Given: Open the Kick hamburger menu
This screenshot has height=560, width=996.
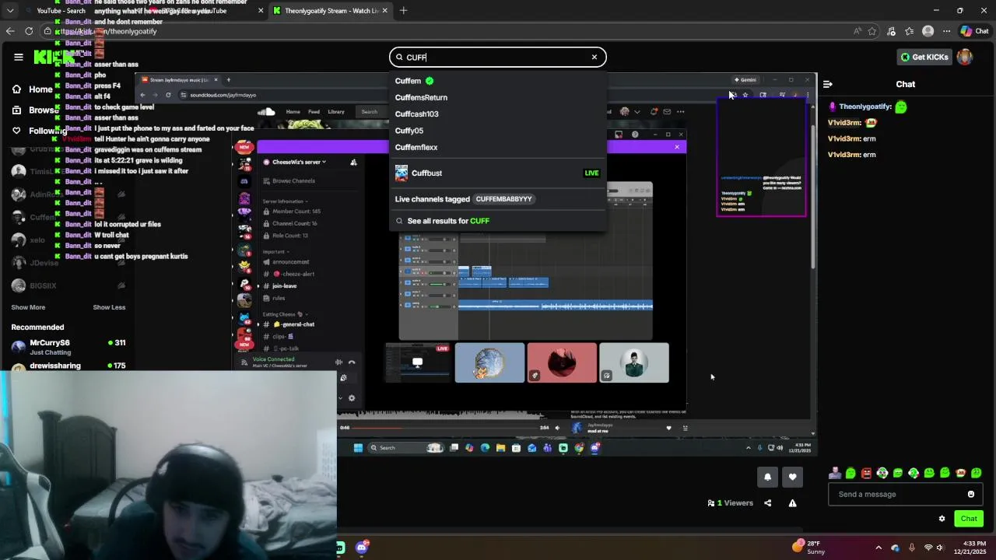Looking at the screenshot, I should coord(19,57).
